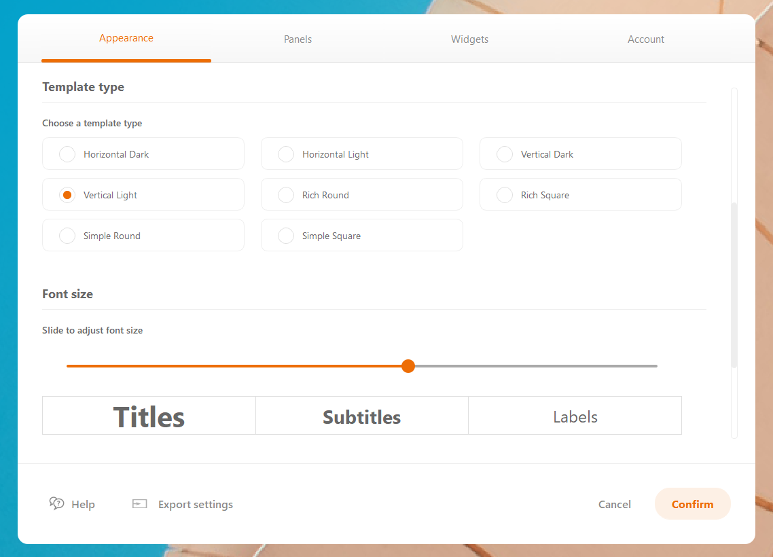Select the Horizontal Light template option

tap(286, 154)
